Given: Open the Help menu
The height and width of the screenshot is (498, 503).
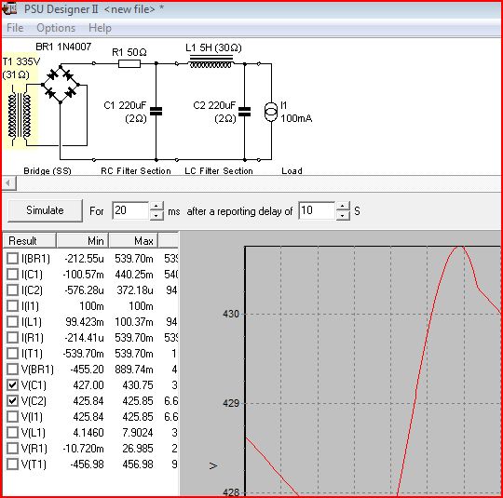Looking at the screenshot, I should coord(100,28).
